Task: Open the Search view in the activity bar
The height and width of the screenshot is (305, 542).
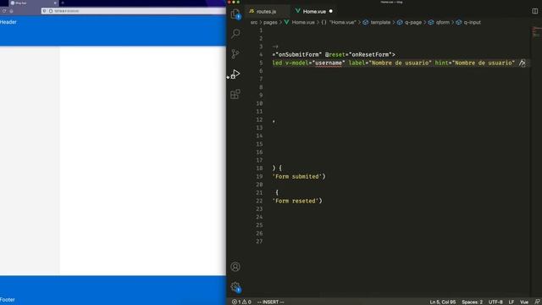Action: [235, 34]
